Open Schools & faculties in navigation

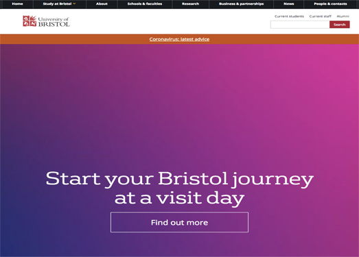(x=145, y=3)
